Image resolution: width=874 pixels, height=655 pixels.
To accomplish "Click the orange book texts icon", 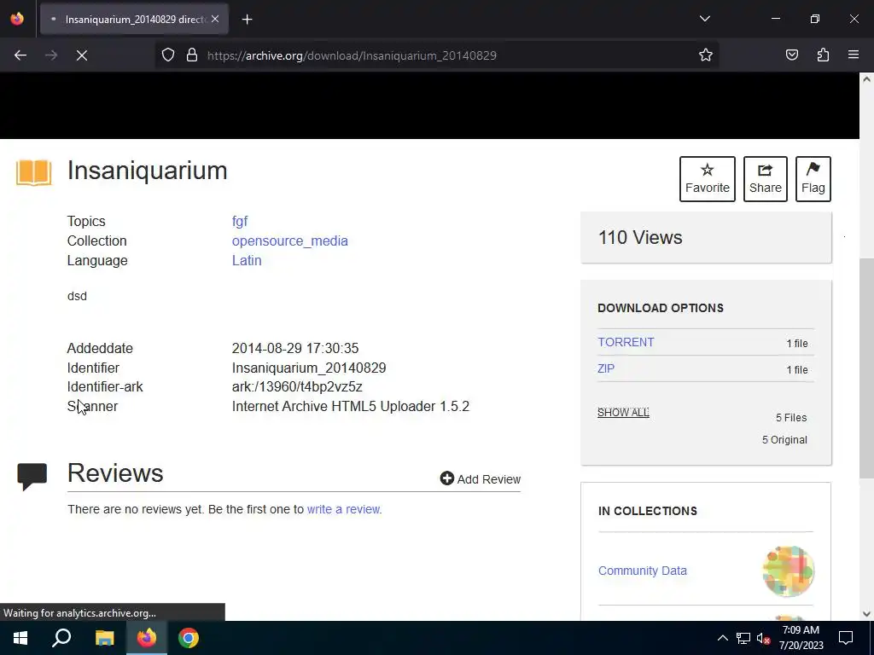I will coord(33,172).
